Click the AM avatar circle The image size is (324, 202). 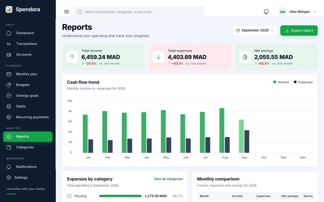click(282, 12)
